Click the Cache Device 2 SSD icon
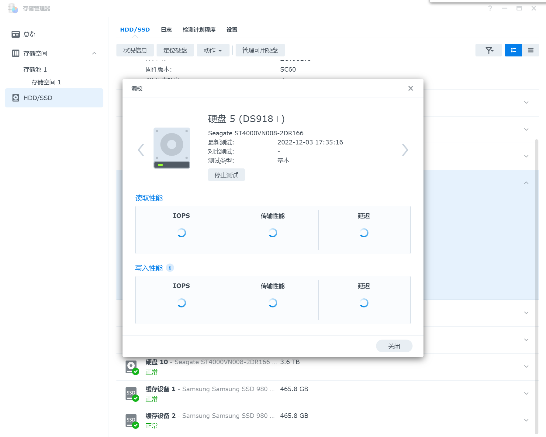Image resolution: width=546 pixels, height=437 pixels. 132,421
